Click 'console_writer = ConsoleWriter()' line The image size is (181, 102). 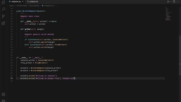coord(37,60)
